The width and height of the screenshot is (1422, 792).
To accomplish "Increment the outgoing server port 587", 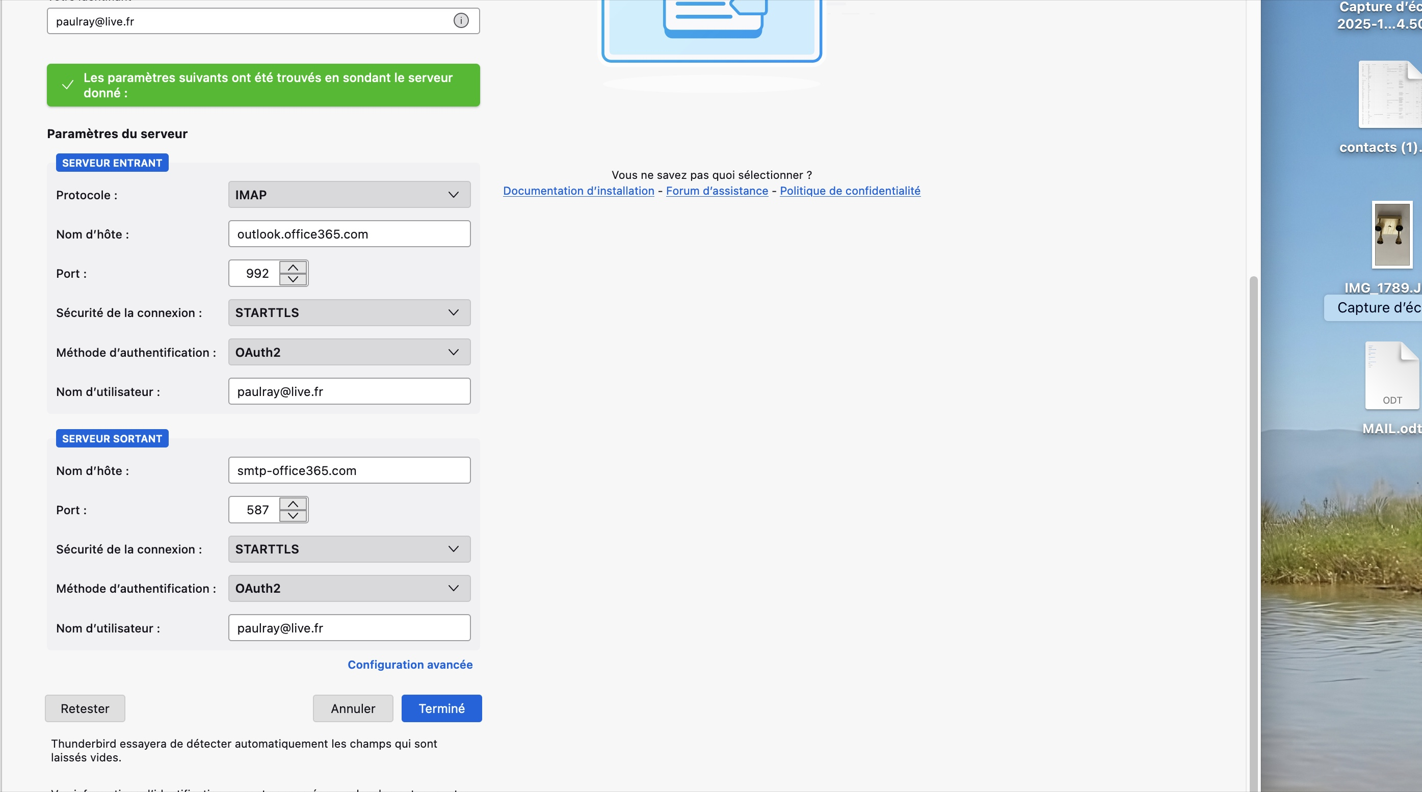I will (x=293, y=504).
